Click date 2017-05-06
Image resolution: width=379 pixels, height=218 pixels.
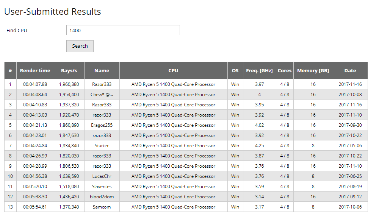[350, 146]
